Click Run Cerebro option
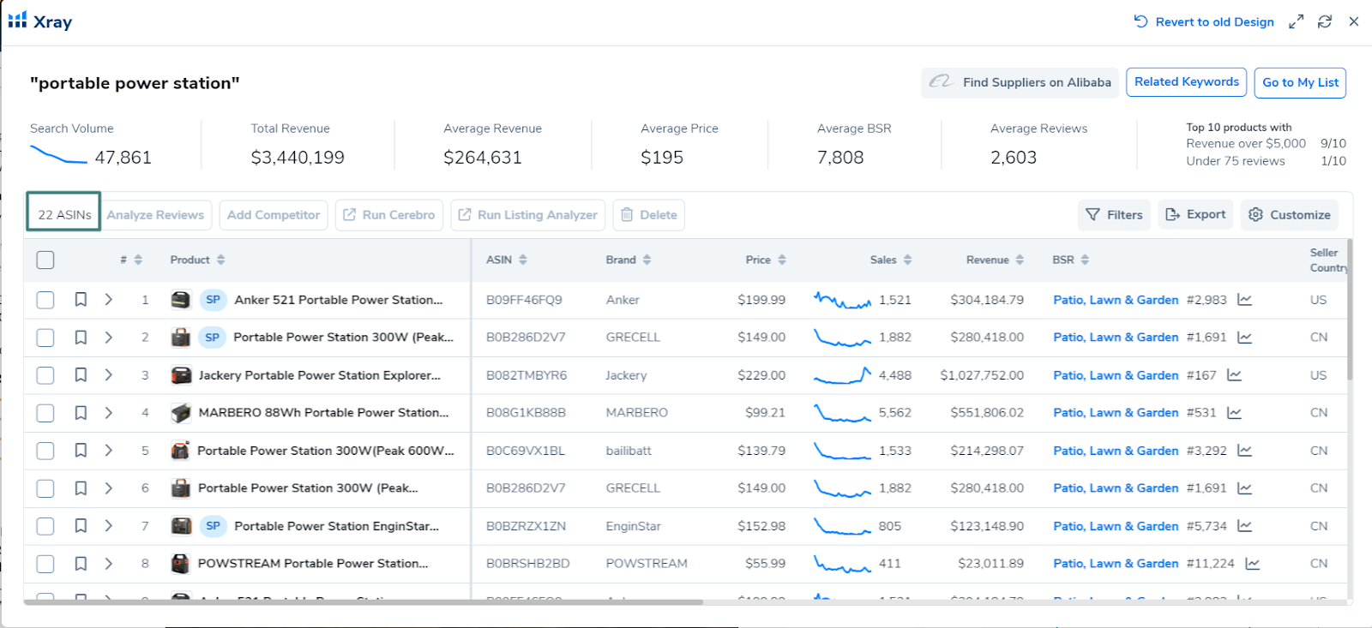The width and height of the screenshot is (1372, 628). 389,215
